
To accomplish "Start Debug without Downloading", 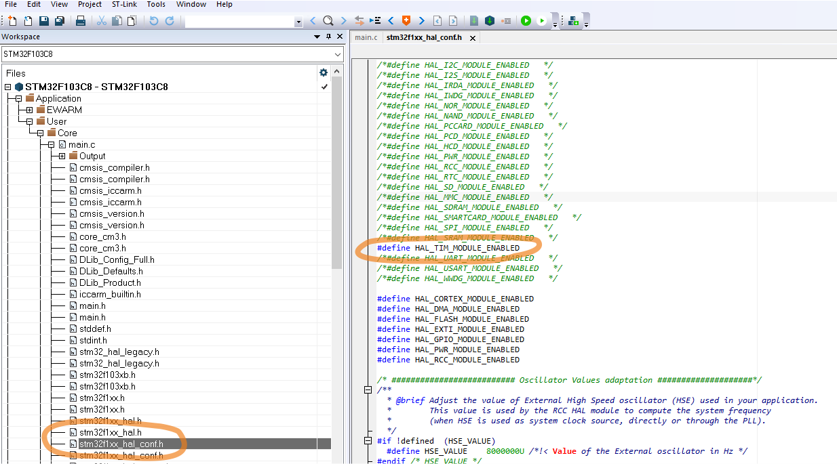I will [542, 21].
